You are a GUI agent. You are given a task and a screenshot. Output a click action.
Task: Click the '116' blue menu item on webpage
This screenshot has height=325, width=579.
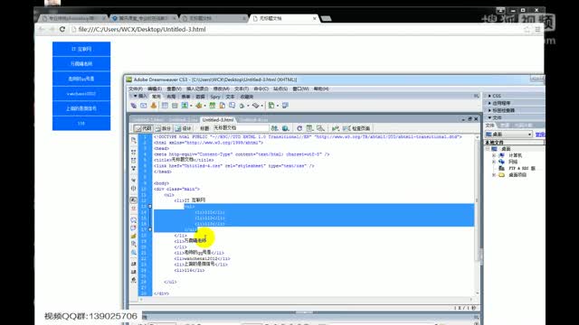coord(81,124)
